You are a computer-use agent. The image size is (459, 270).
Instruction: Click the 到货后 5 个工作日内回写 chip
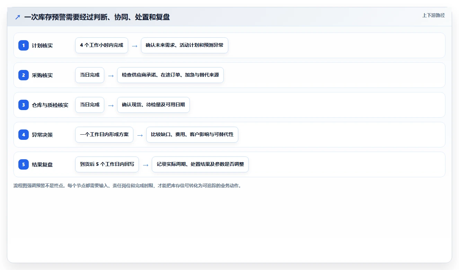[107, 164]
